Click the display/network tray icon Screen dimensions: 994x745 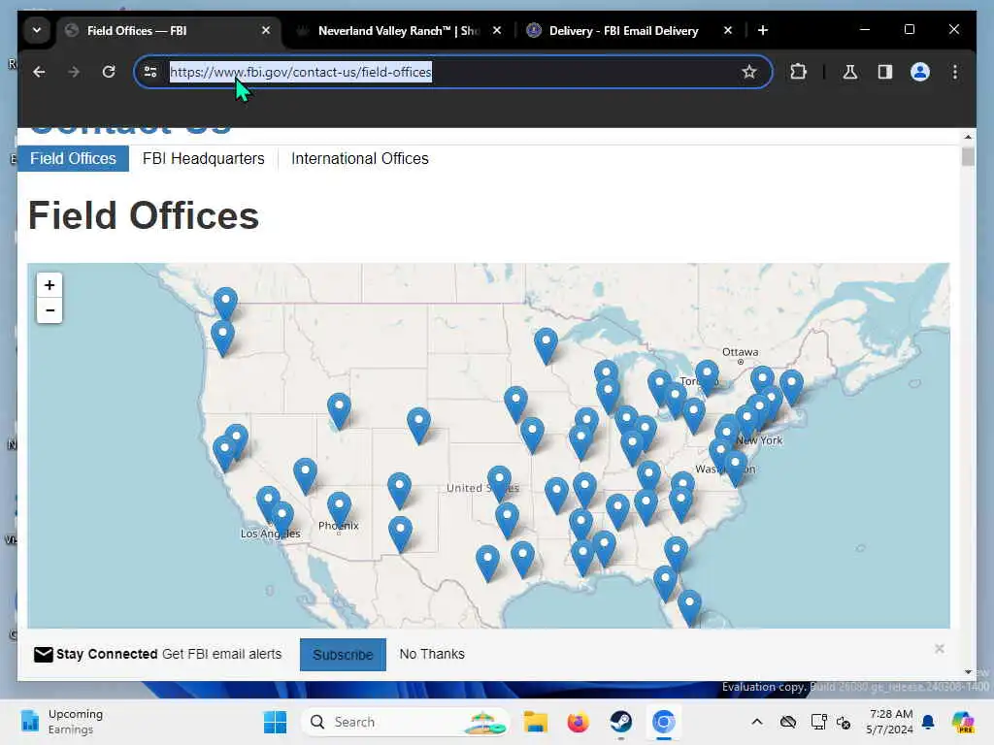[818, 722]
